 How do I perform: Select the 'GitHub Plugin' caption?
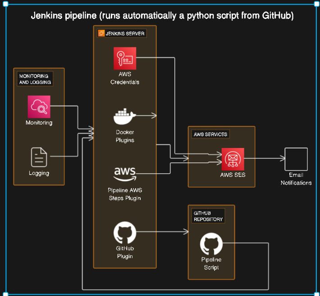tap(125, 252)
